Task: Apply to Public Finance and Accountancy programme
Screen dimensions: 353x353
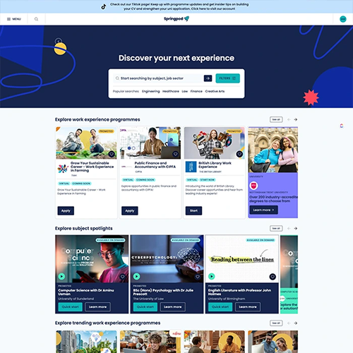Action: click(130, 210)
